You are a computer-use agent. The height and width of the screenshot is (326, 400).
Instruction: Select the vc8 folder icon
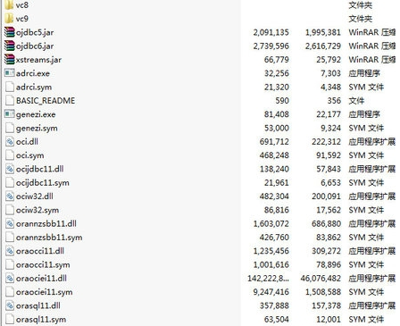click(x=10, y=5)
